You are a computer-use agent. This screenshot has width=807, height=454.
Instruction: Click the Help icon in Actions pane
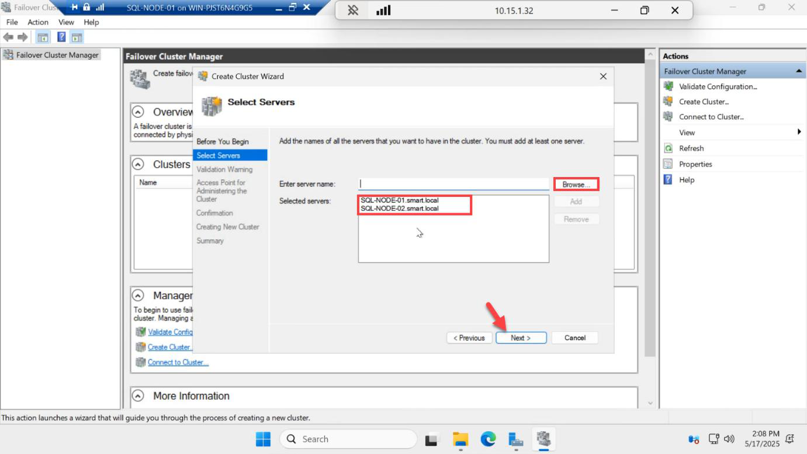669,179
